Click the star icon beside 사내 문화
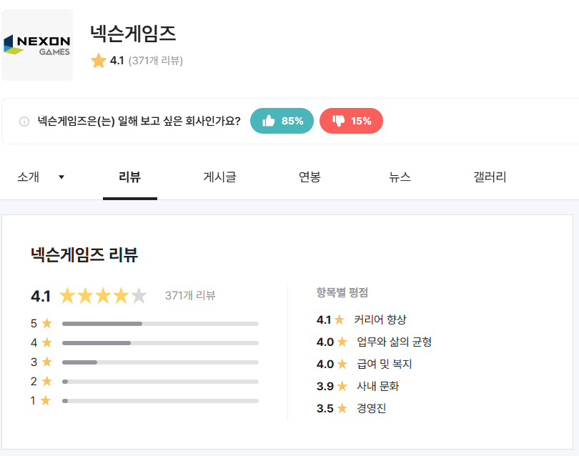This screenshot has height=456, width=579. (x=342, y=386)
